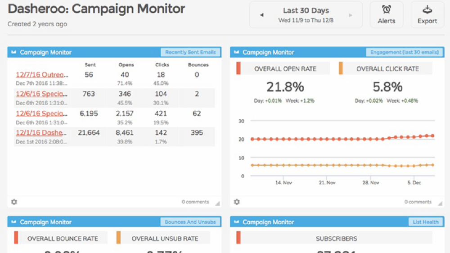Screen dimensions: 450x253
Task: Click the 21.8% open rate value
Action: click(x=285, y=87)
